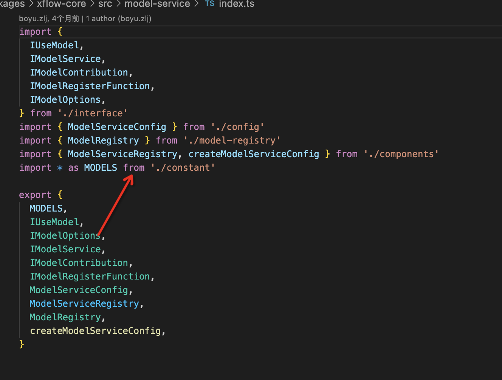Click ModelServiceRegistry in its import line
Image resolution: width=502 pixels, height=380 pixels.
(x=122, y=154)
